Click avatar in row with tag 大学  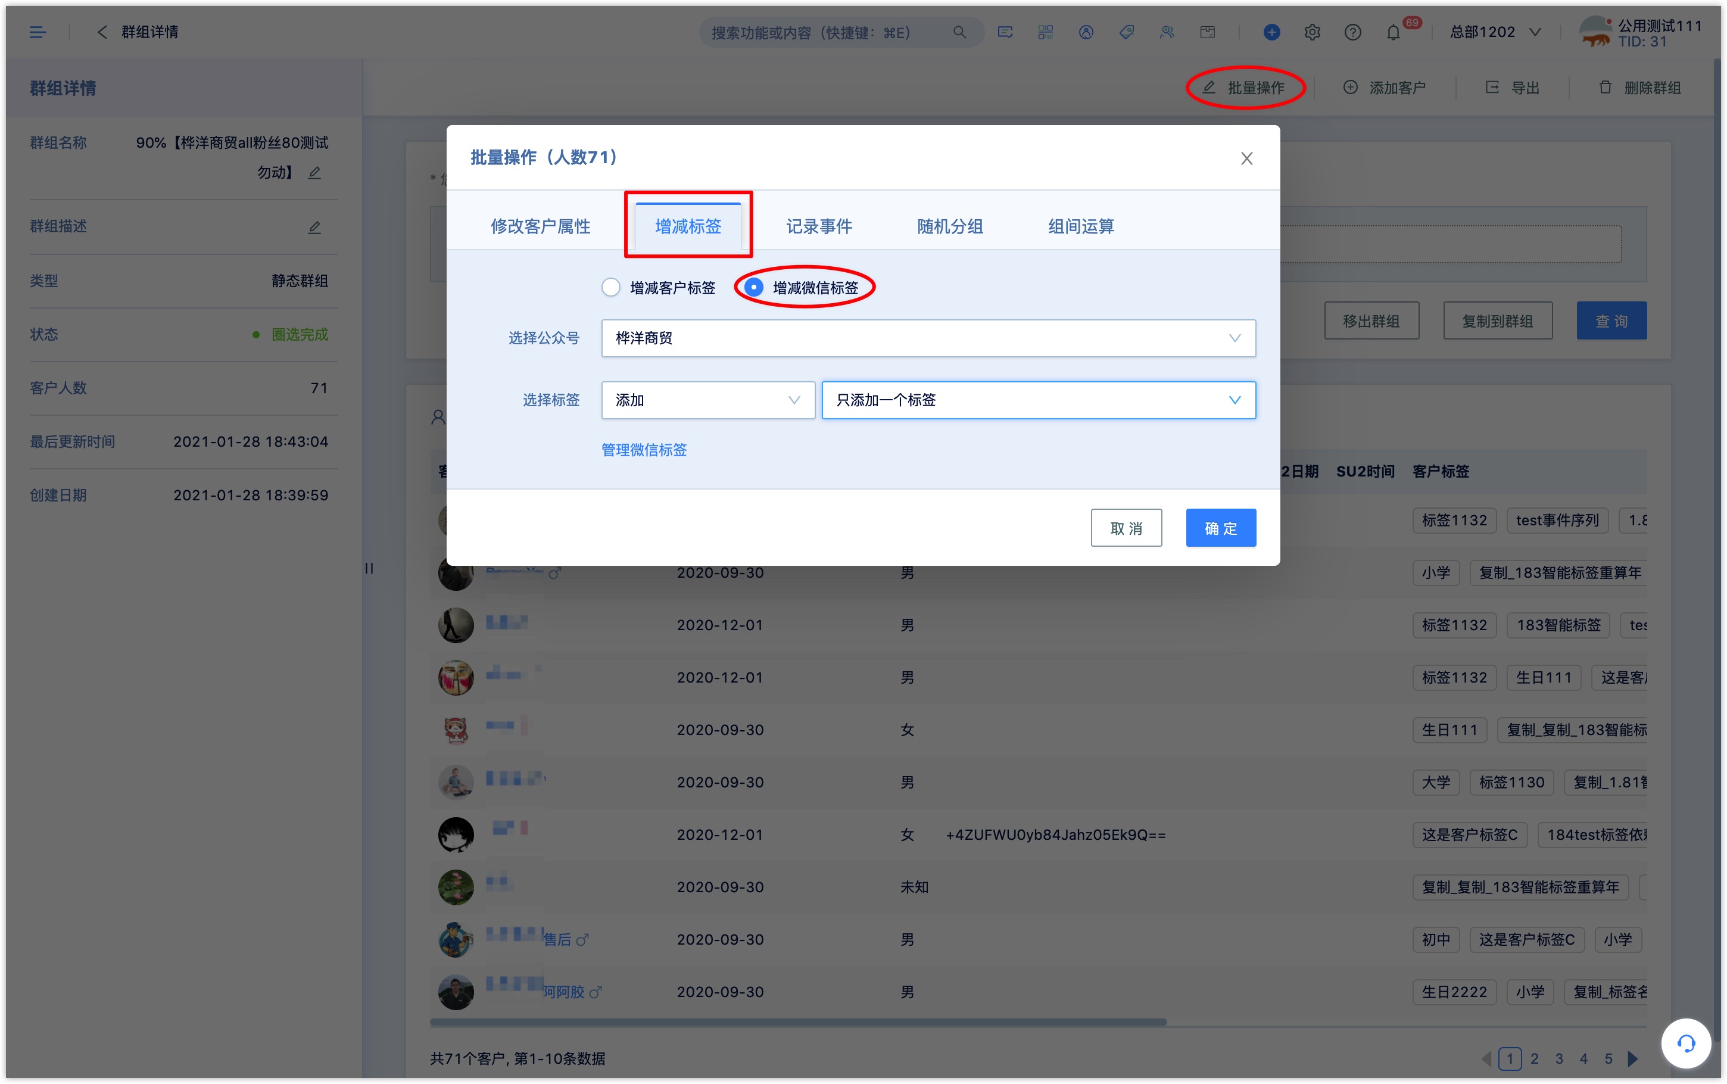tap(456, 783)
